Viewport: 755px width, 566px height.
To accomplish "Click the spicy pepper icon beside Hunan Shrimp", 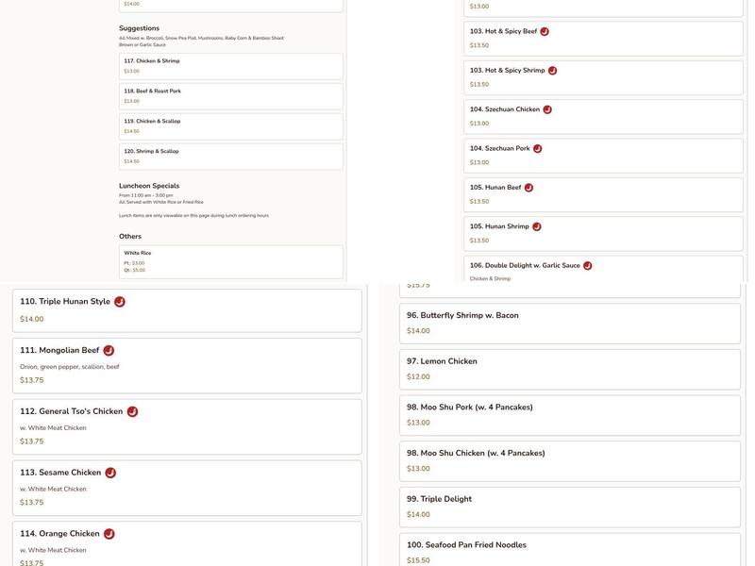I will click(537, 226).
